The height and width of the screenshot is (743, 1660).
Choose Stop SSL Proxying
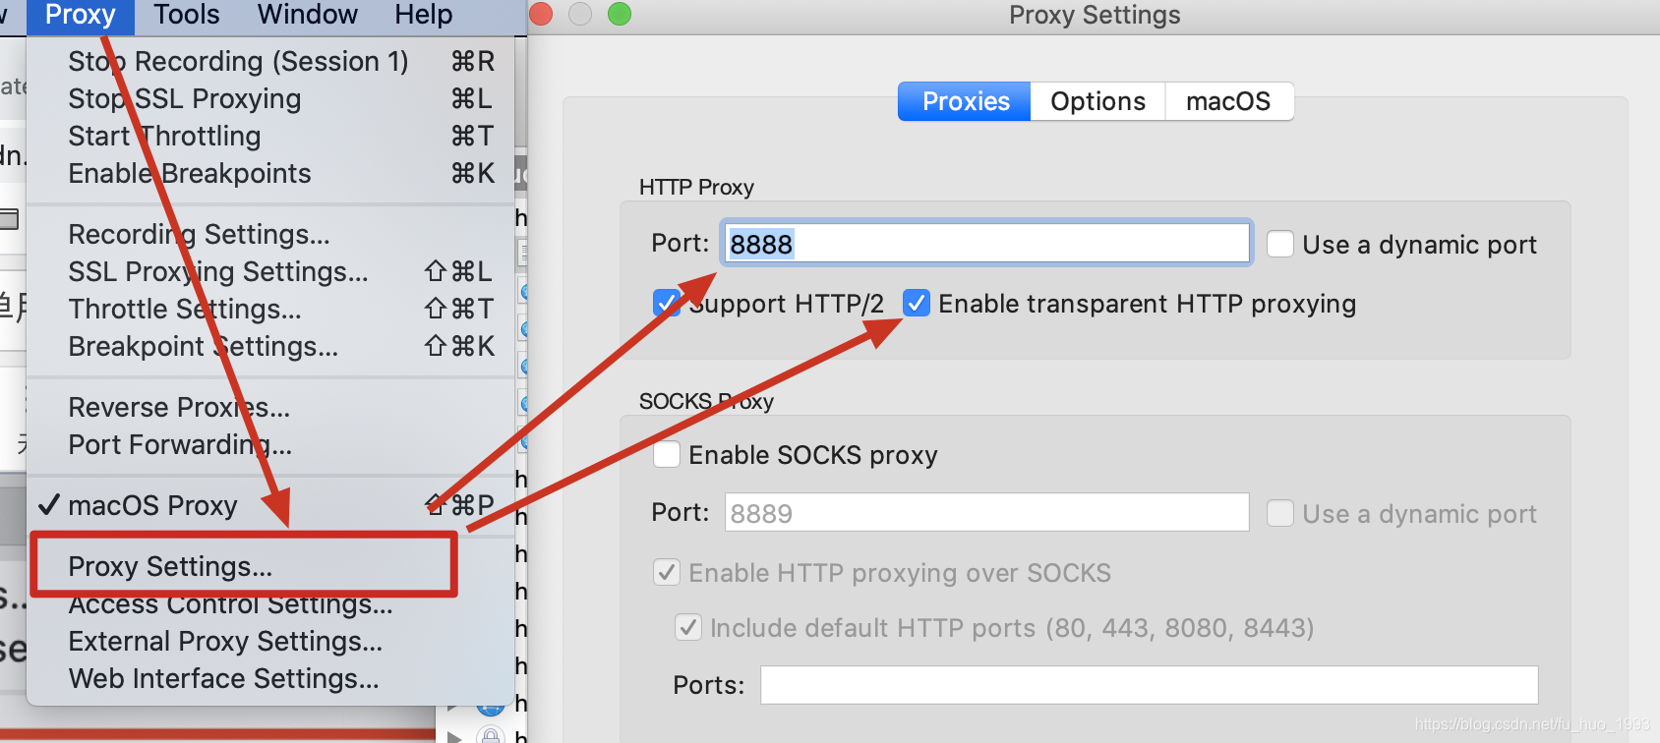(270, 98)
